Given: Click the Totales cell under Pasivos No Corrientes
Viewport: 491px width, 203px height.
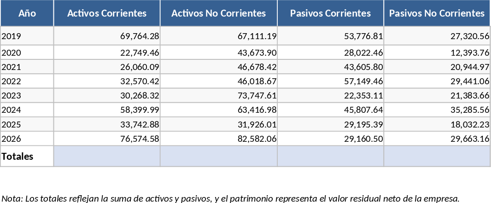Looking at the screenshot, I should tap(437, 157).
